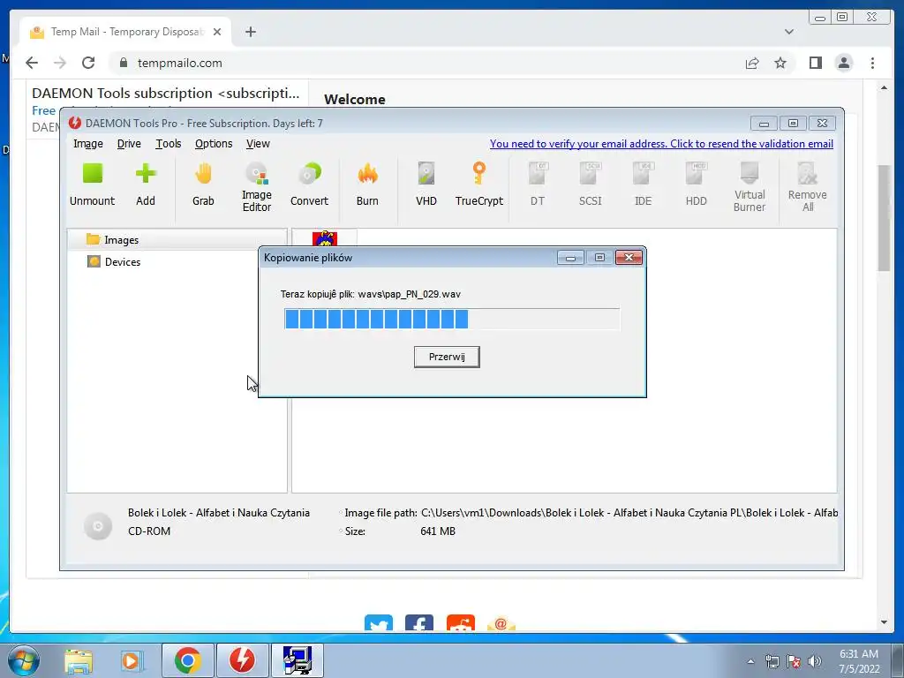Click the DT drive icon
The image size is (904, 678).
(538, 185)
